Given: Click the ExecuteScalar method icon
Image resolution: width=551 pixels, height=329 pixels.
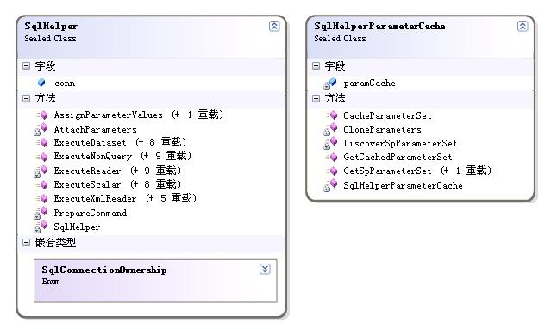Looking at the screenshot, I should point(41,184).
